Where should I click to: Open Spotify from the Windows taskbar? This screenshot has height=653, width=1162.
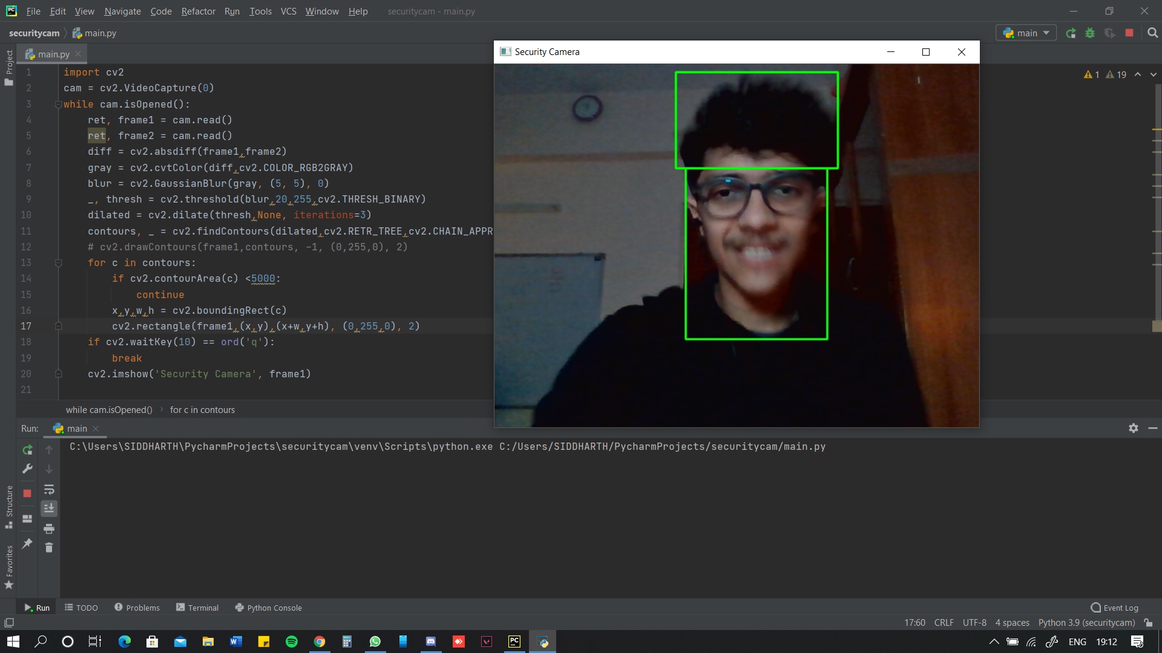click(291, 642)
